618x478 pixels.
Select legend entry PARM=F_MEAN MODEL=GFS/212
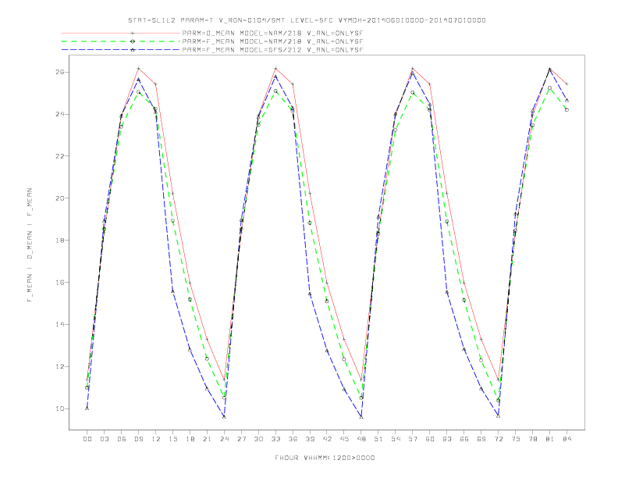point(272,50)
